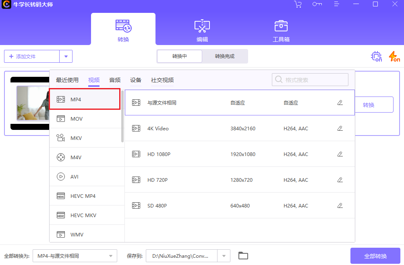Viewport: 404px width, 265px height.
Task: Edit the 与源文件相同 preset pencil icon
Action: pos(340,103)
